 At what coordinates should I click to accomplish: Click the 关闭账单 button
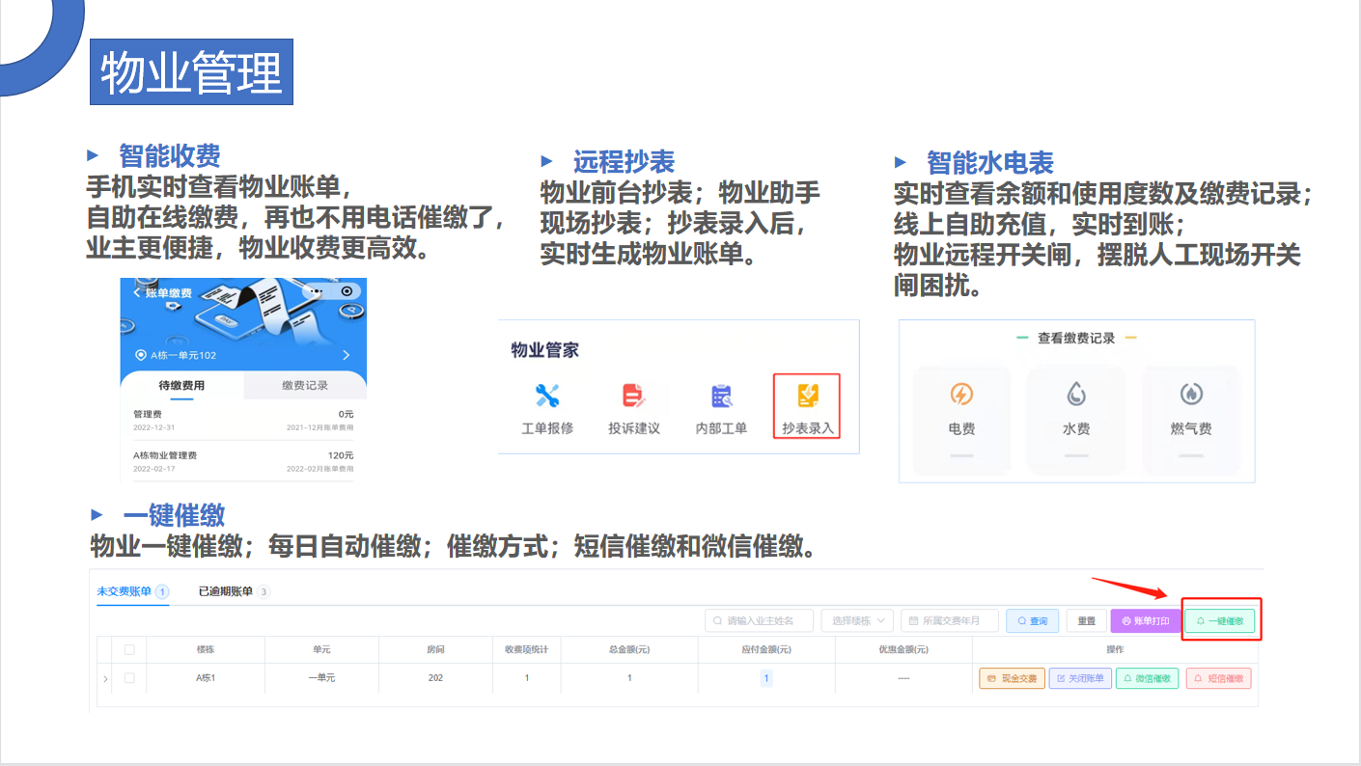click(x=1080, y=678)
